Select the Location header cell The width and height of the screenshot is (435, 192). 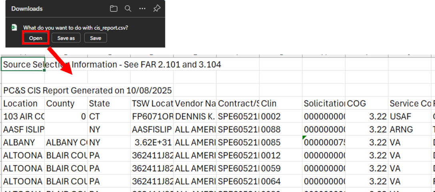coord(23,103)
